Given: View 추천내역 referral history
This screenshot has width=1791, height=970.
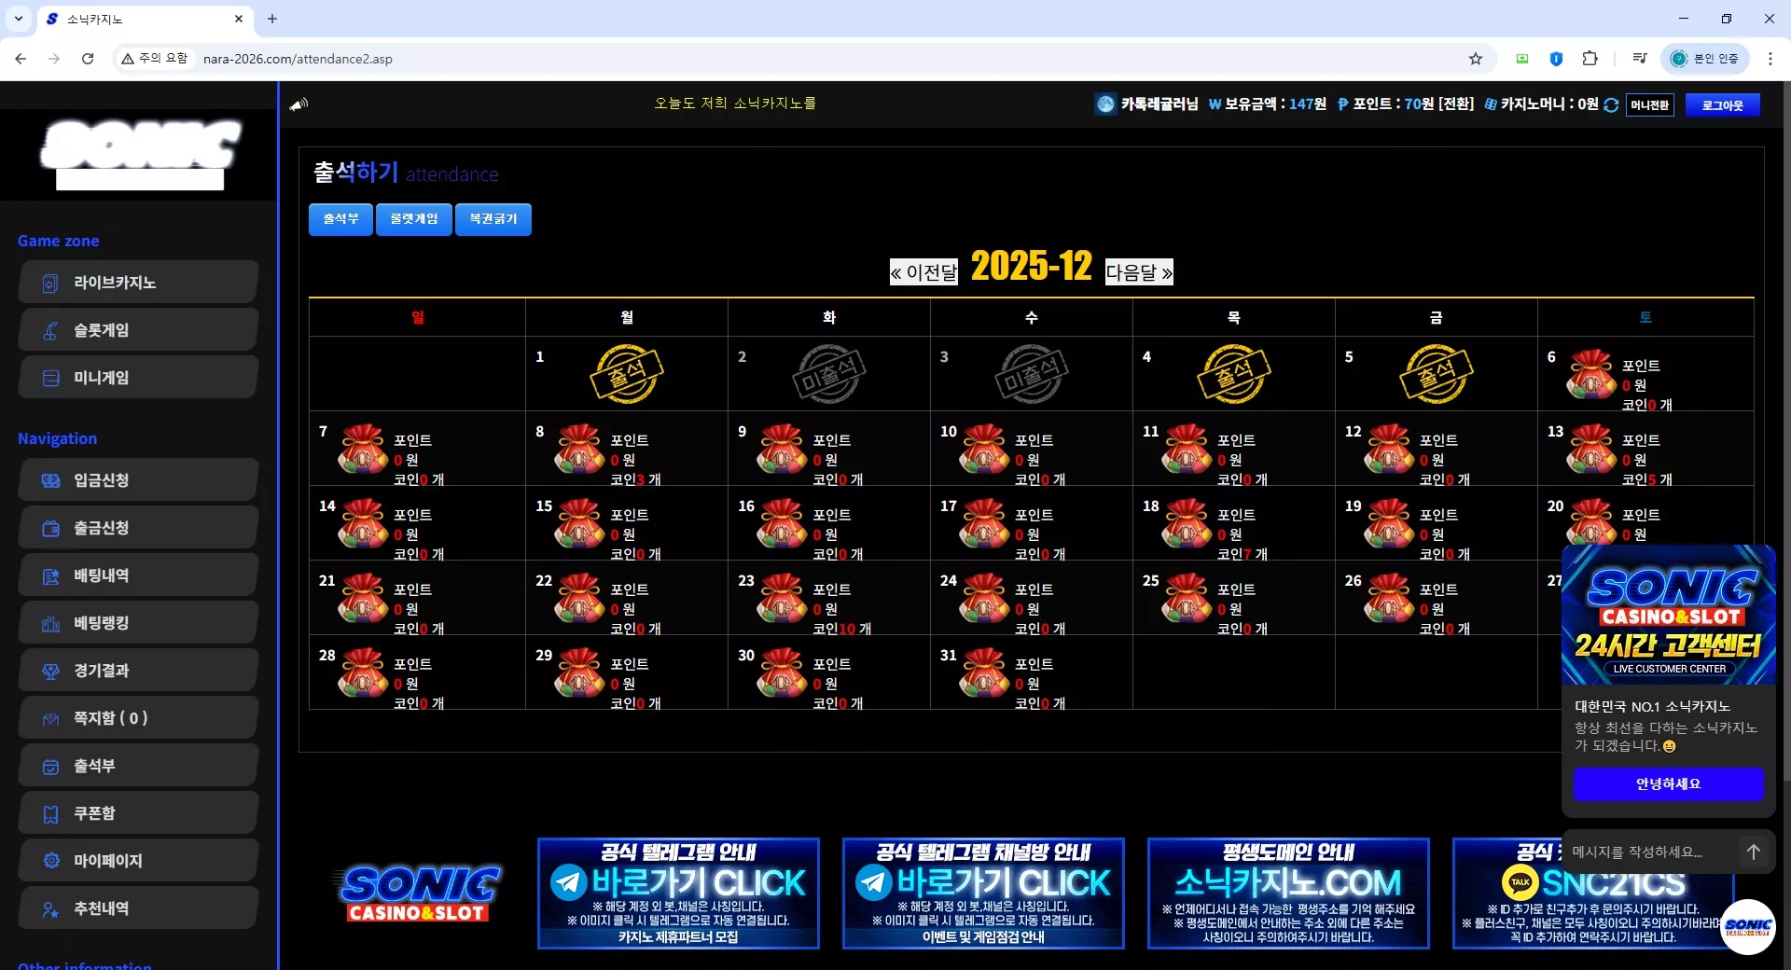Looking at the screenshot, I should [138, 908].
